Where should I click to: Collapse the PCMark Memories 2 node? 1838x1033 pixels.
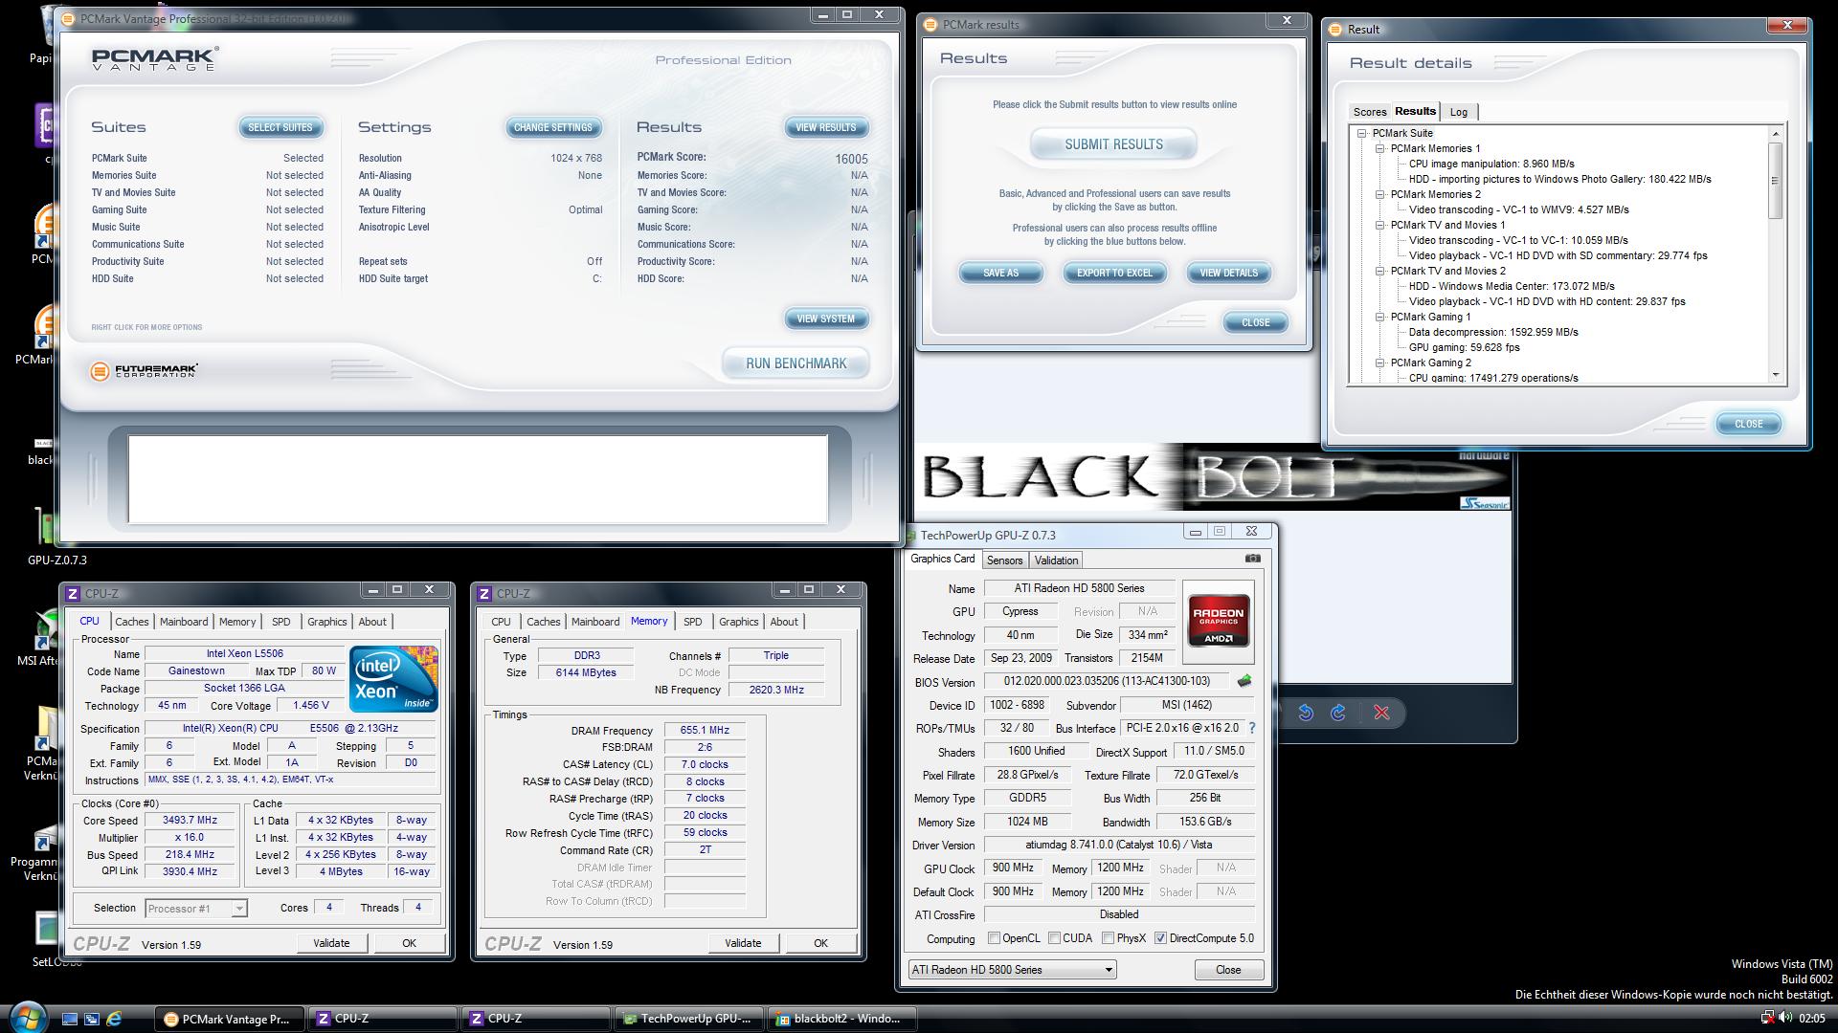(x=1379, y=195)
